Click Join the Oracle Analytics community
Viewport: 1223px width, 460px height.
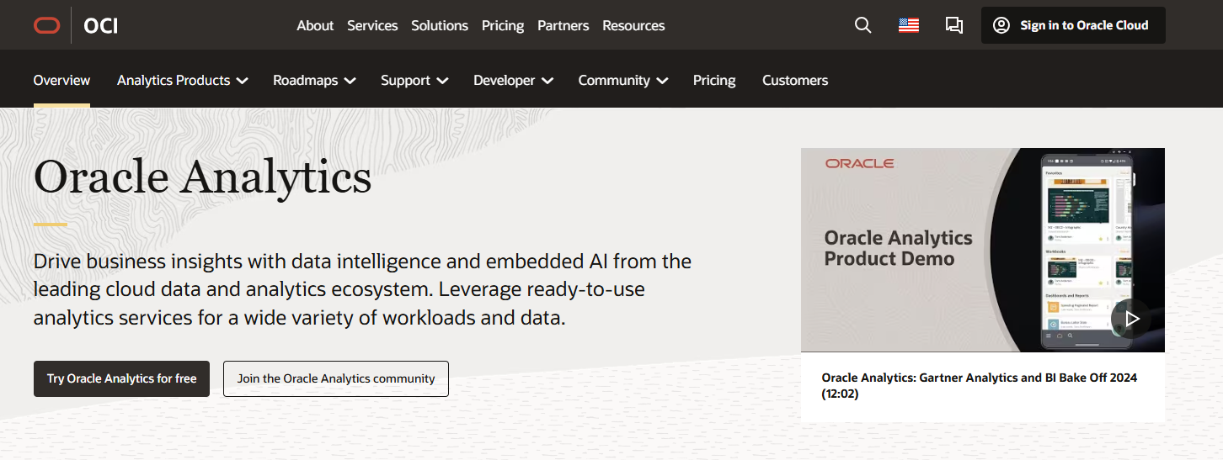[335, 378]
